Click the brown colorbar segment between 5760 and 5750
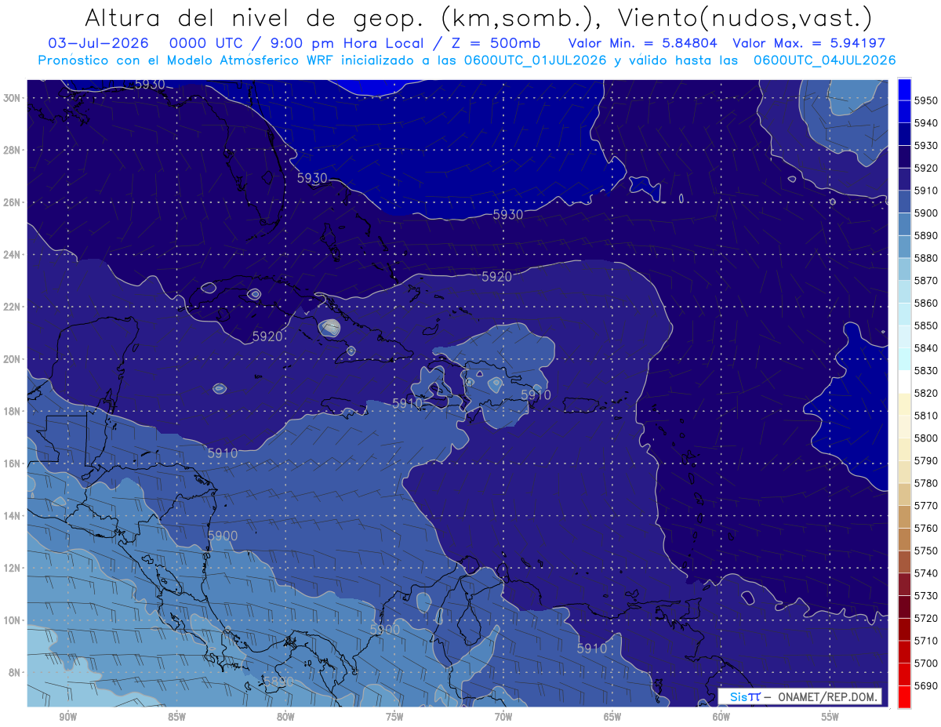The image size is (941, 727). pos(904,539)
